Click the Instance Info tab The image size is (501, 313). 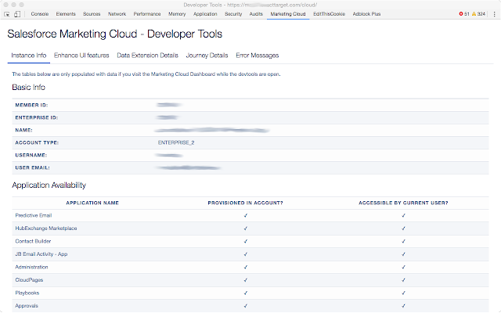point(29,56)
